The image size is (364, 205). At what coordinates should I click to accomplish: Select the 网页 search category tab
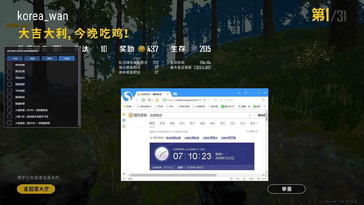152,123
